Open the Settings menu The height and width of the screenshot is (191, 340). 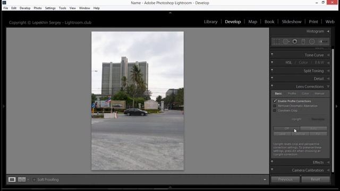click(50, 8)
